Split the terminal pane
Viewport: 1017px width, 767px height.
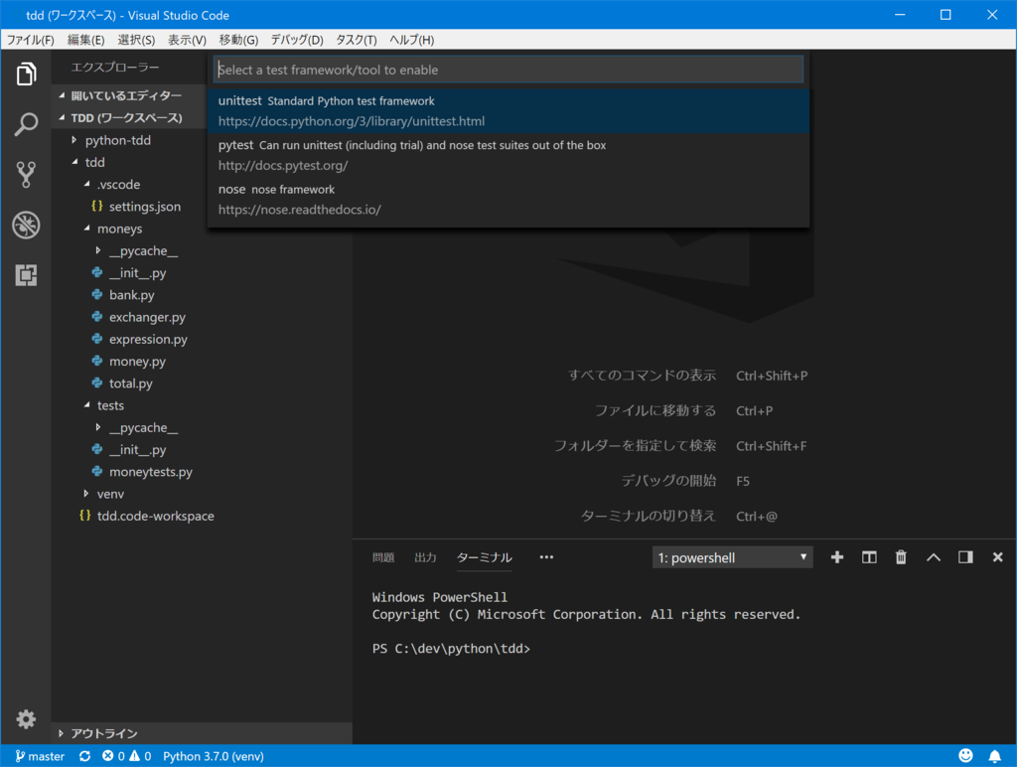pos(869,557)
